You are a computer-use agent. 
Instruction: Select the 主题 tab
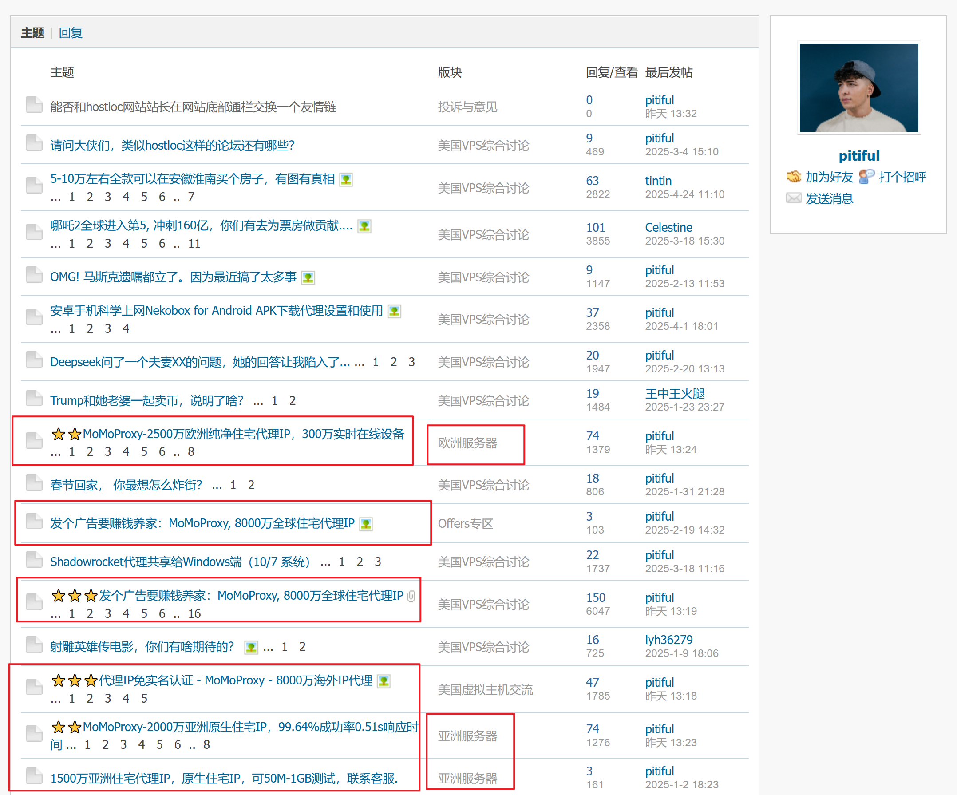click(32, 33)
